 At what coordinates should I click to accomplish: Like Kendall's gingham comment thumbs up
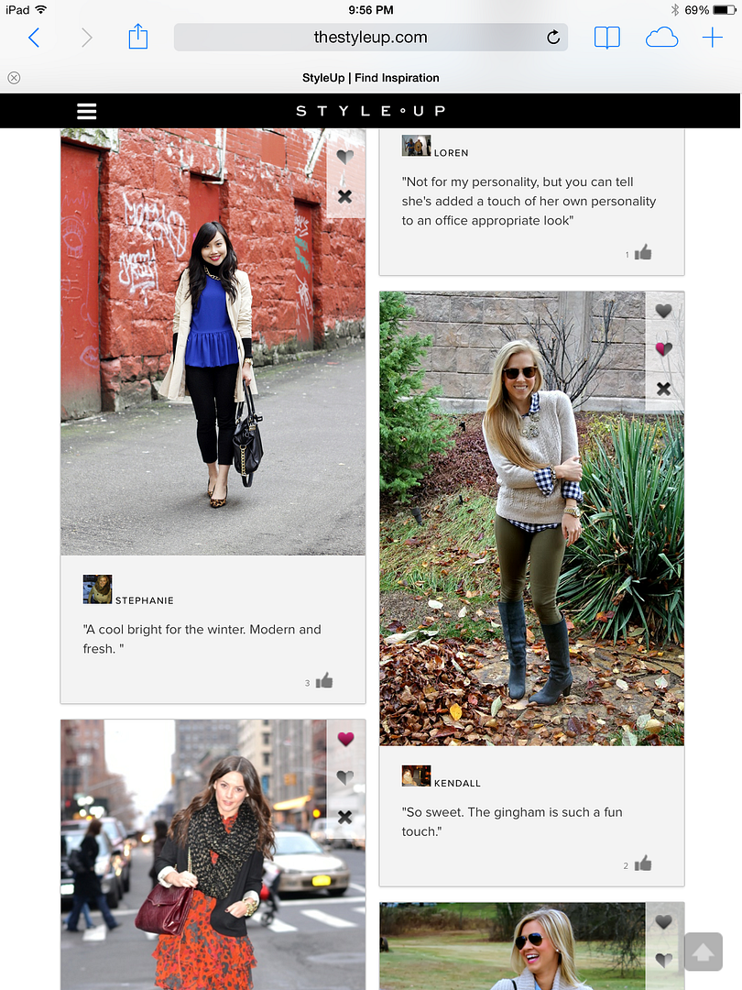click(643, 863)
